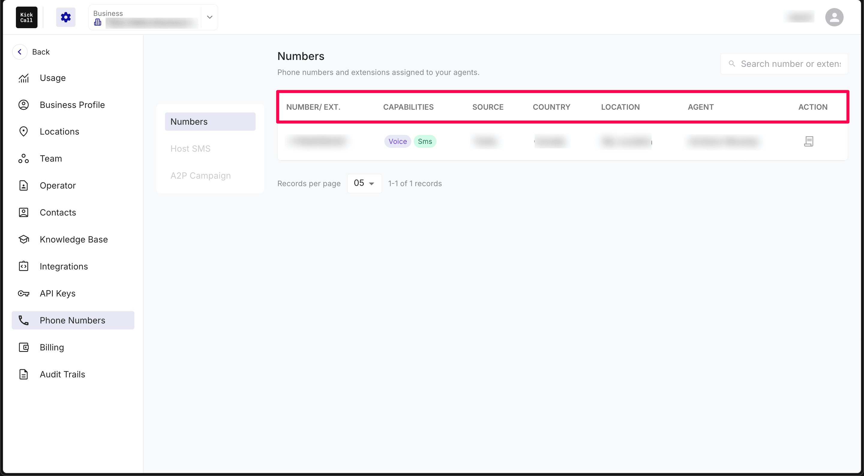Click the Billing wallet icon
The width and height of the screenshot is (864, 476).
(x=23, y=347)
